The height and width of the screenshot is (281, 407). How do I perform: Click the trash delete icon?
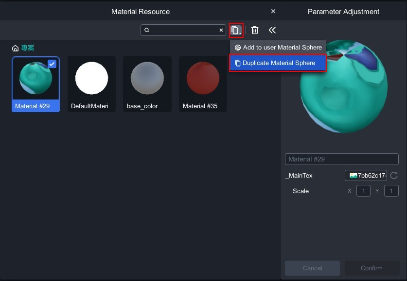[x=255, y=30]
